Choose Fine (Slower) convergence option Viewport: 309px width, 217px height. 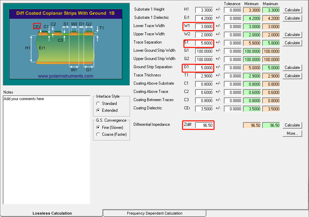(x=99, y=128)
